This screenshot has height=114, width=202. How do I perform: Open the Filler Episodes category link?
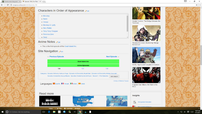coord(104,76)
